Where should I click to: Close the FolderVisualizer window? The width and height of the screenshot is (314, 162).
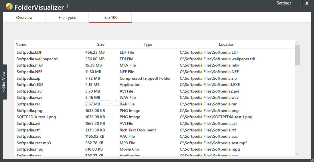tap(307, 3)
